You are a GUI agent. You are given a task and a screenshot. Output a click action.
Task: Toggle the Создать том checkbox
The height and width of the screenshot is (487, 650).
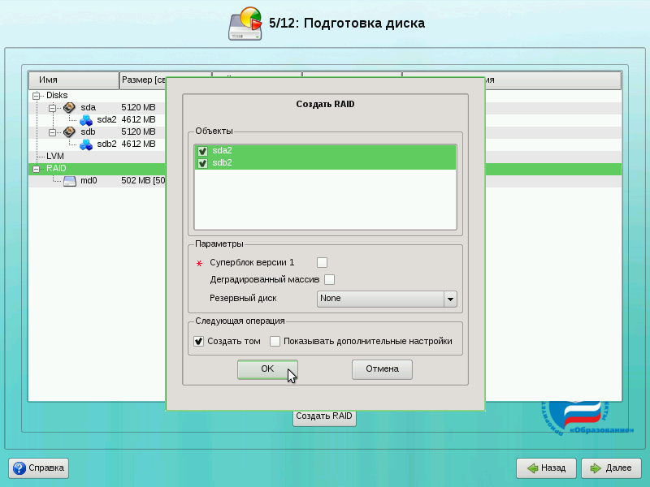point(199,342)
